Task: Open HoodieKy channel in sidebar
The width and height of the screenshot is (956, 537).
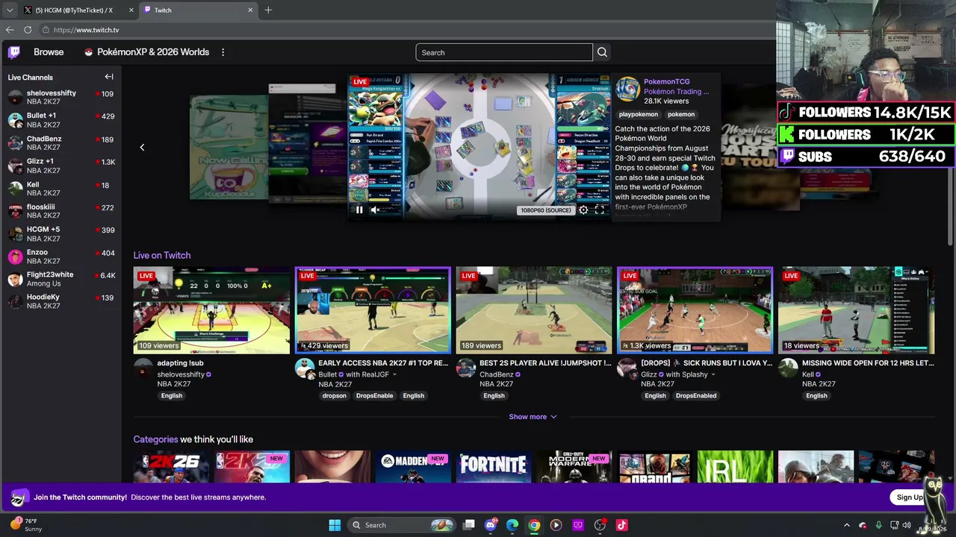Action: [x=60, y=301]
